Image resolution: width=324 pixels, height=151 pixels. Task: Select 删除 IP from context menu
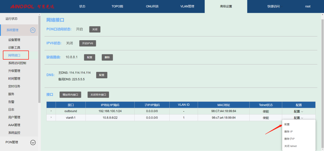pos(288,132)
